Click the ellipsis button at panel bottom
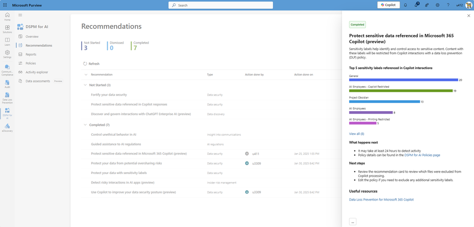 coord(353,222)
